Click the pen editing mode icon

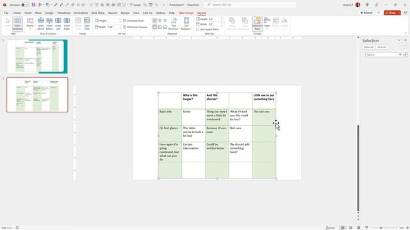tap(377, 4)
